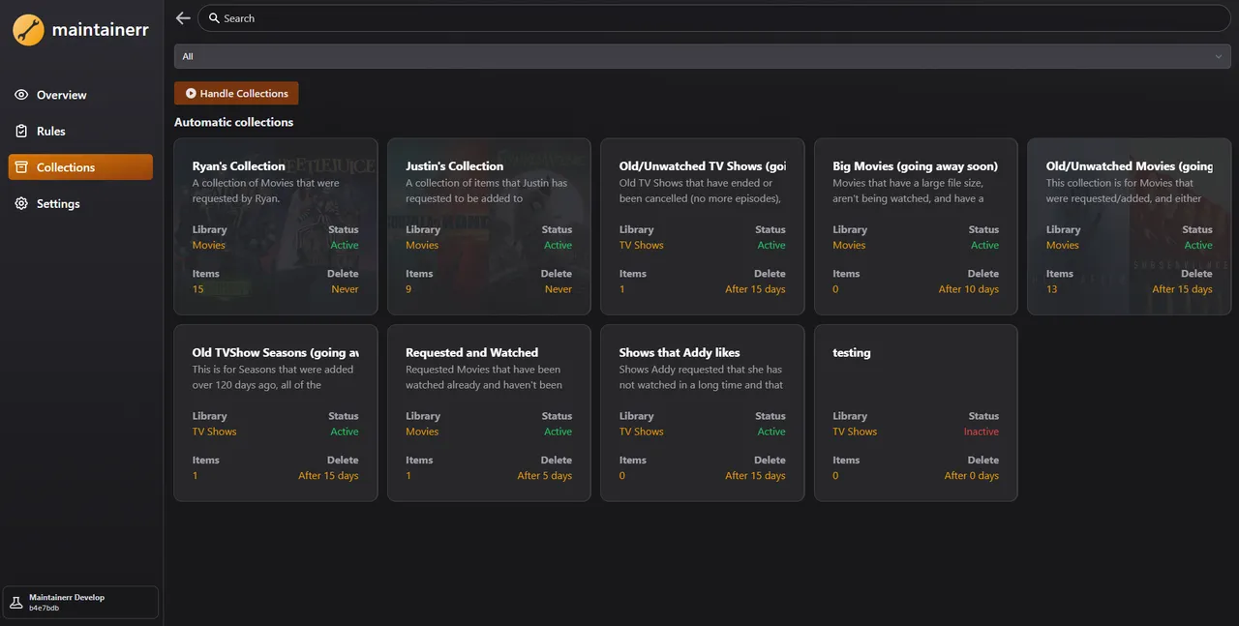The image size is (1239, 626).
Task: Toggle Ryan's Collection Active status
Action: pyautogui.click(x=344, y=245)
